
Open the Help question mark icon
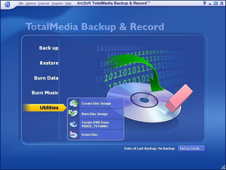click(204, 3)
